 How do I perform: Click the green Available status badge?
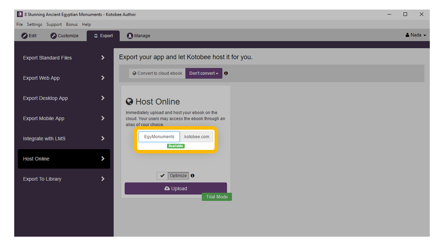point(176,146)
